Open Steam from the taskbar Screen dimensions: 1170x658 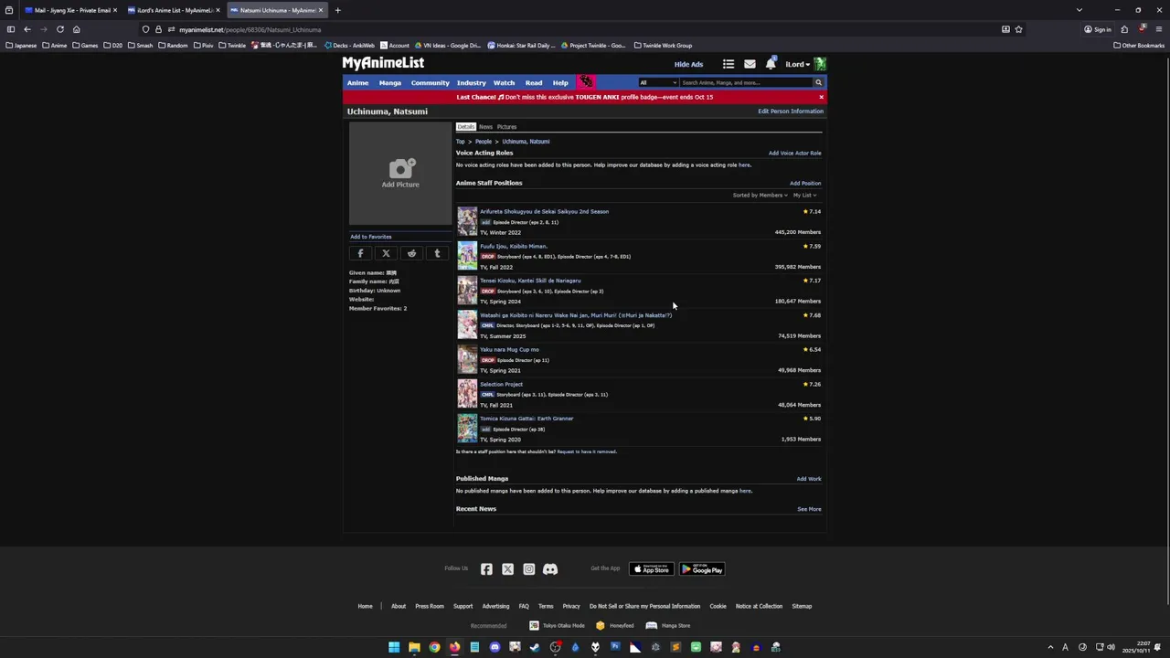(535, 647)
